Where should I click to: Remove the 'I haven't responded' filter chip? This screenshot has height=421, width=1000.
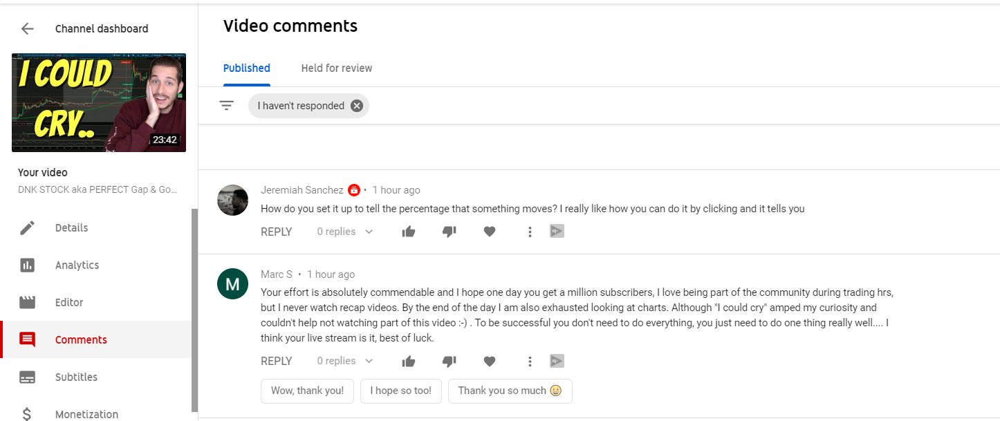356,105
